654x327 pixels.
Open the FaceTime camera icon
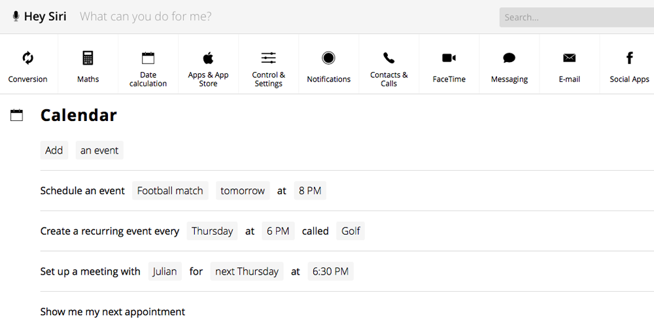449,58
